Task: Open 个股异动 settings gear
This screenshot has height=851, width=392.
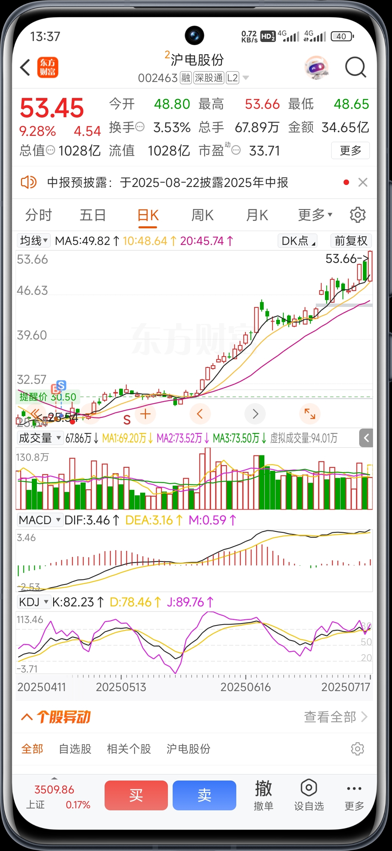Action: pos(357,749)
